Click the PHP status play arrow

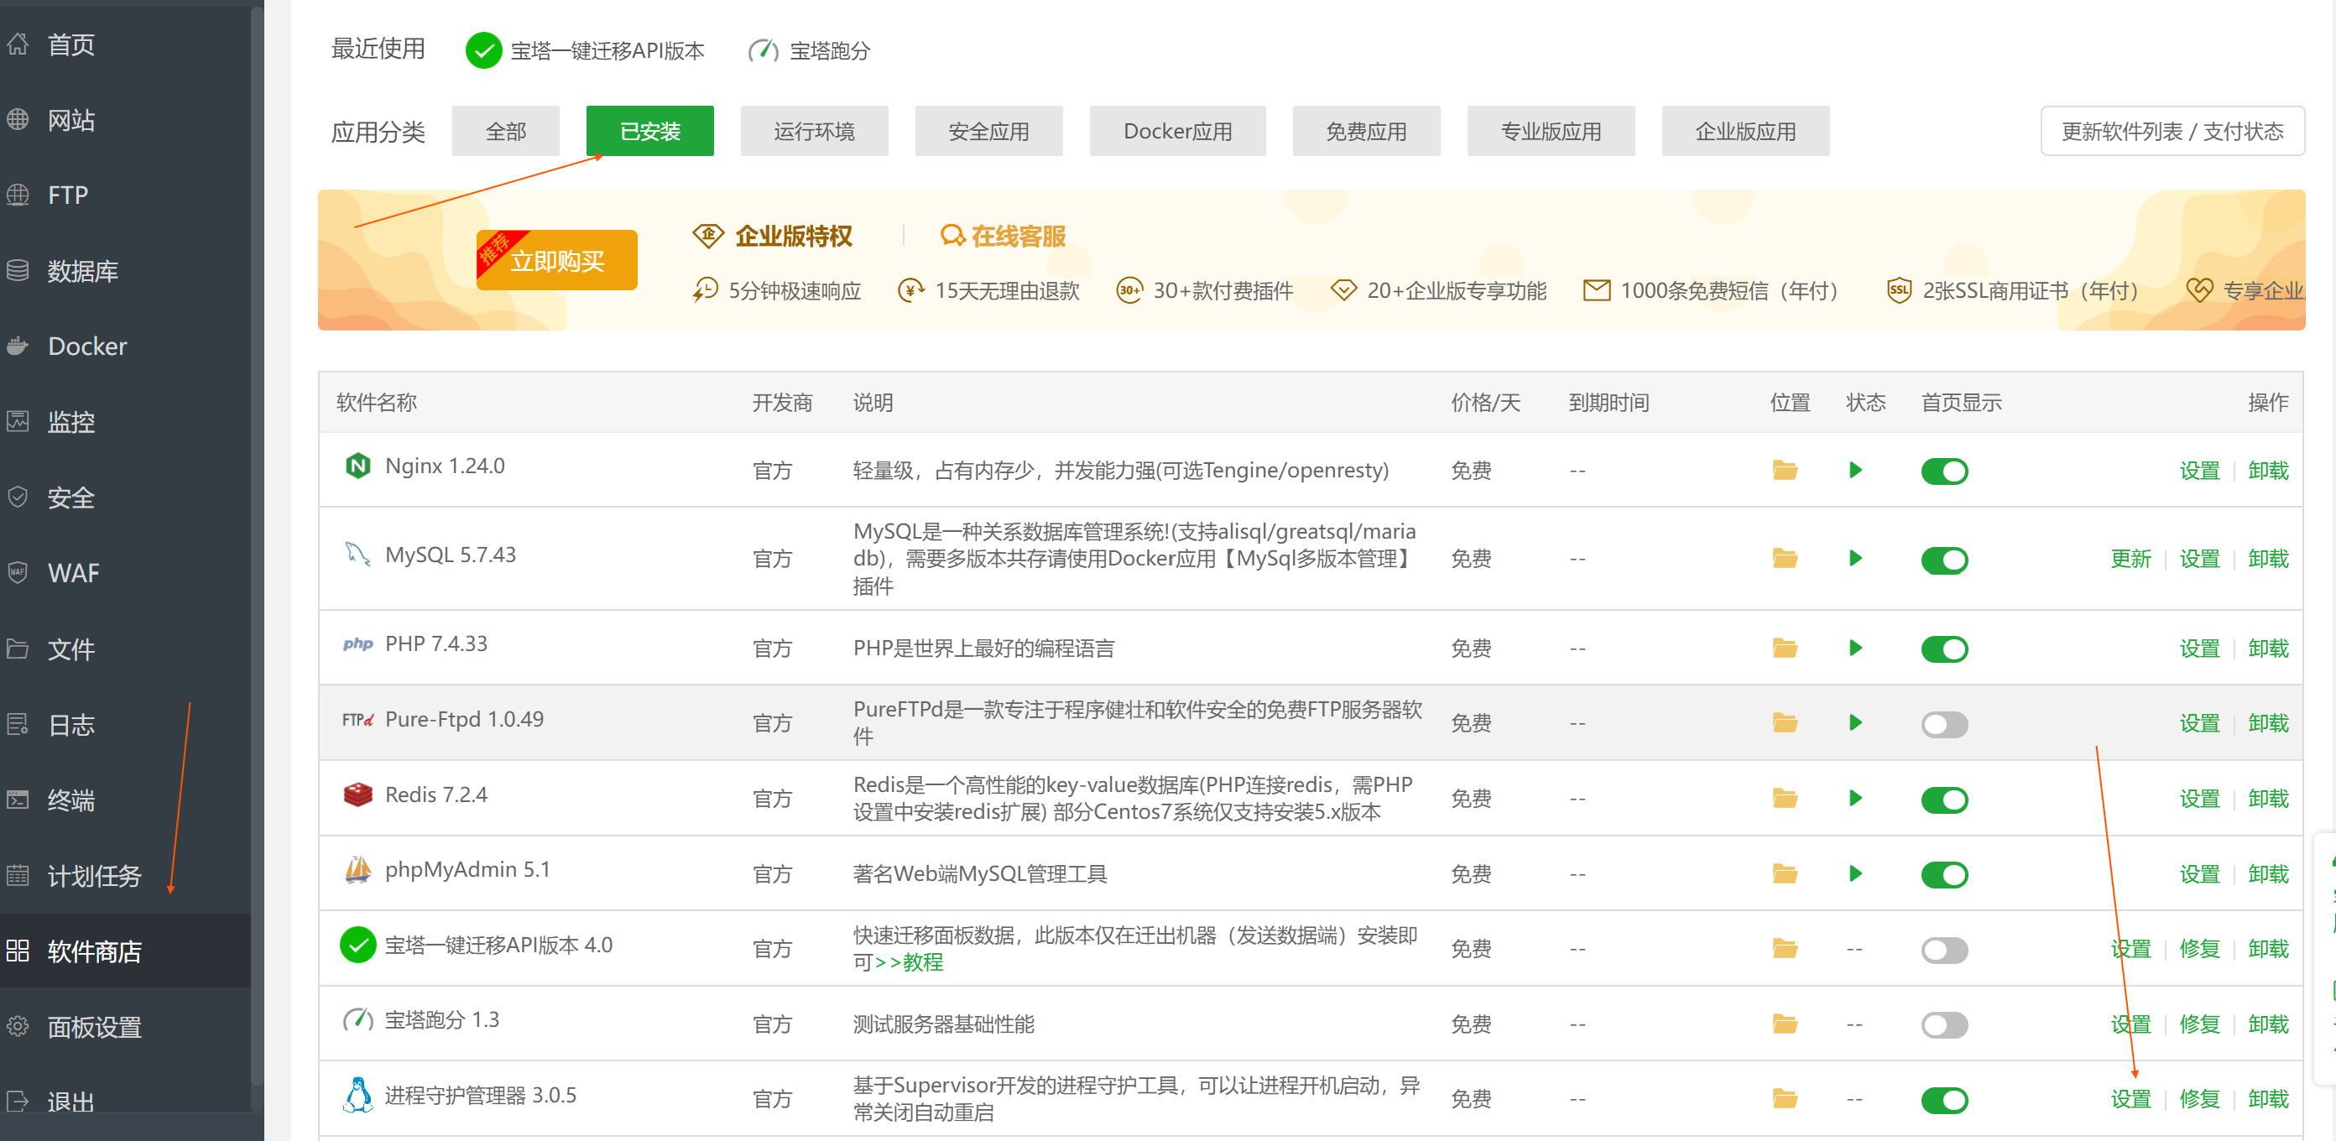(x=1854, y=648)
